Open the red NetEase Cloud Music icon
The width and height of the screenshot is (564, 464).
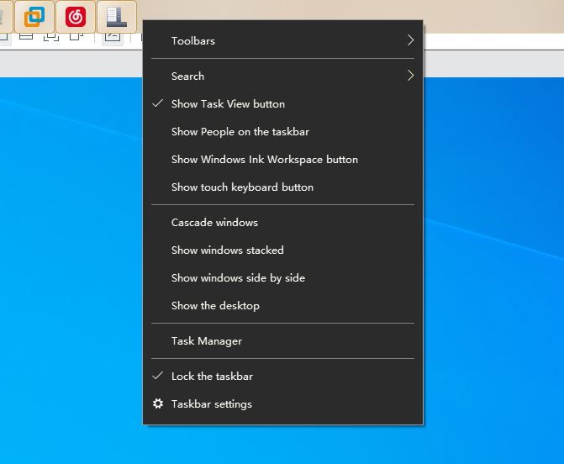click(76, 17)
